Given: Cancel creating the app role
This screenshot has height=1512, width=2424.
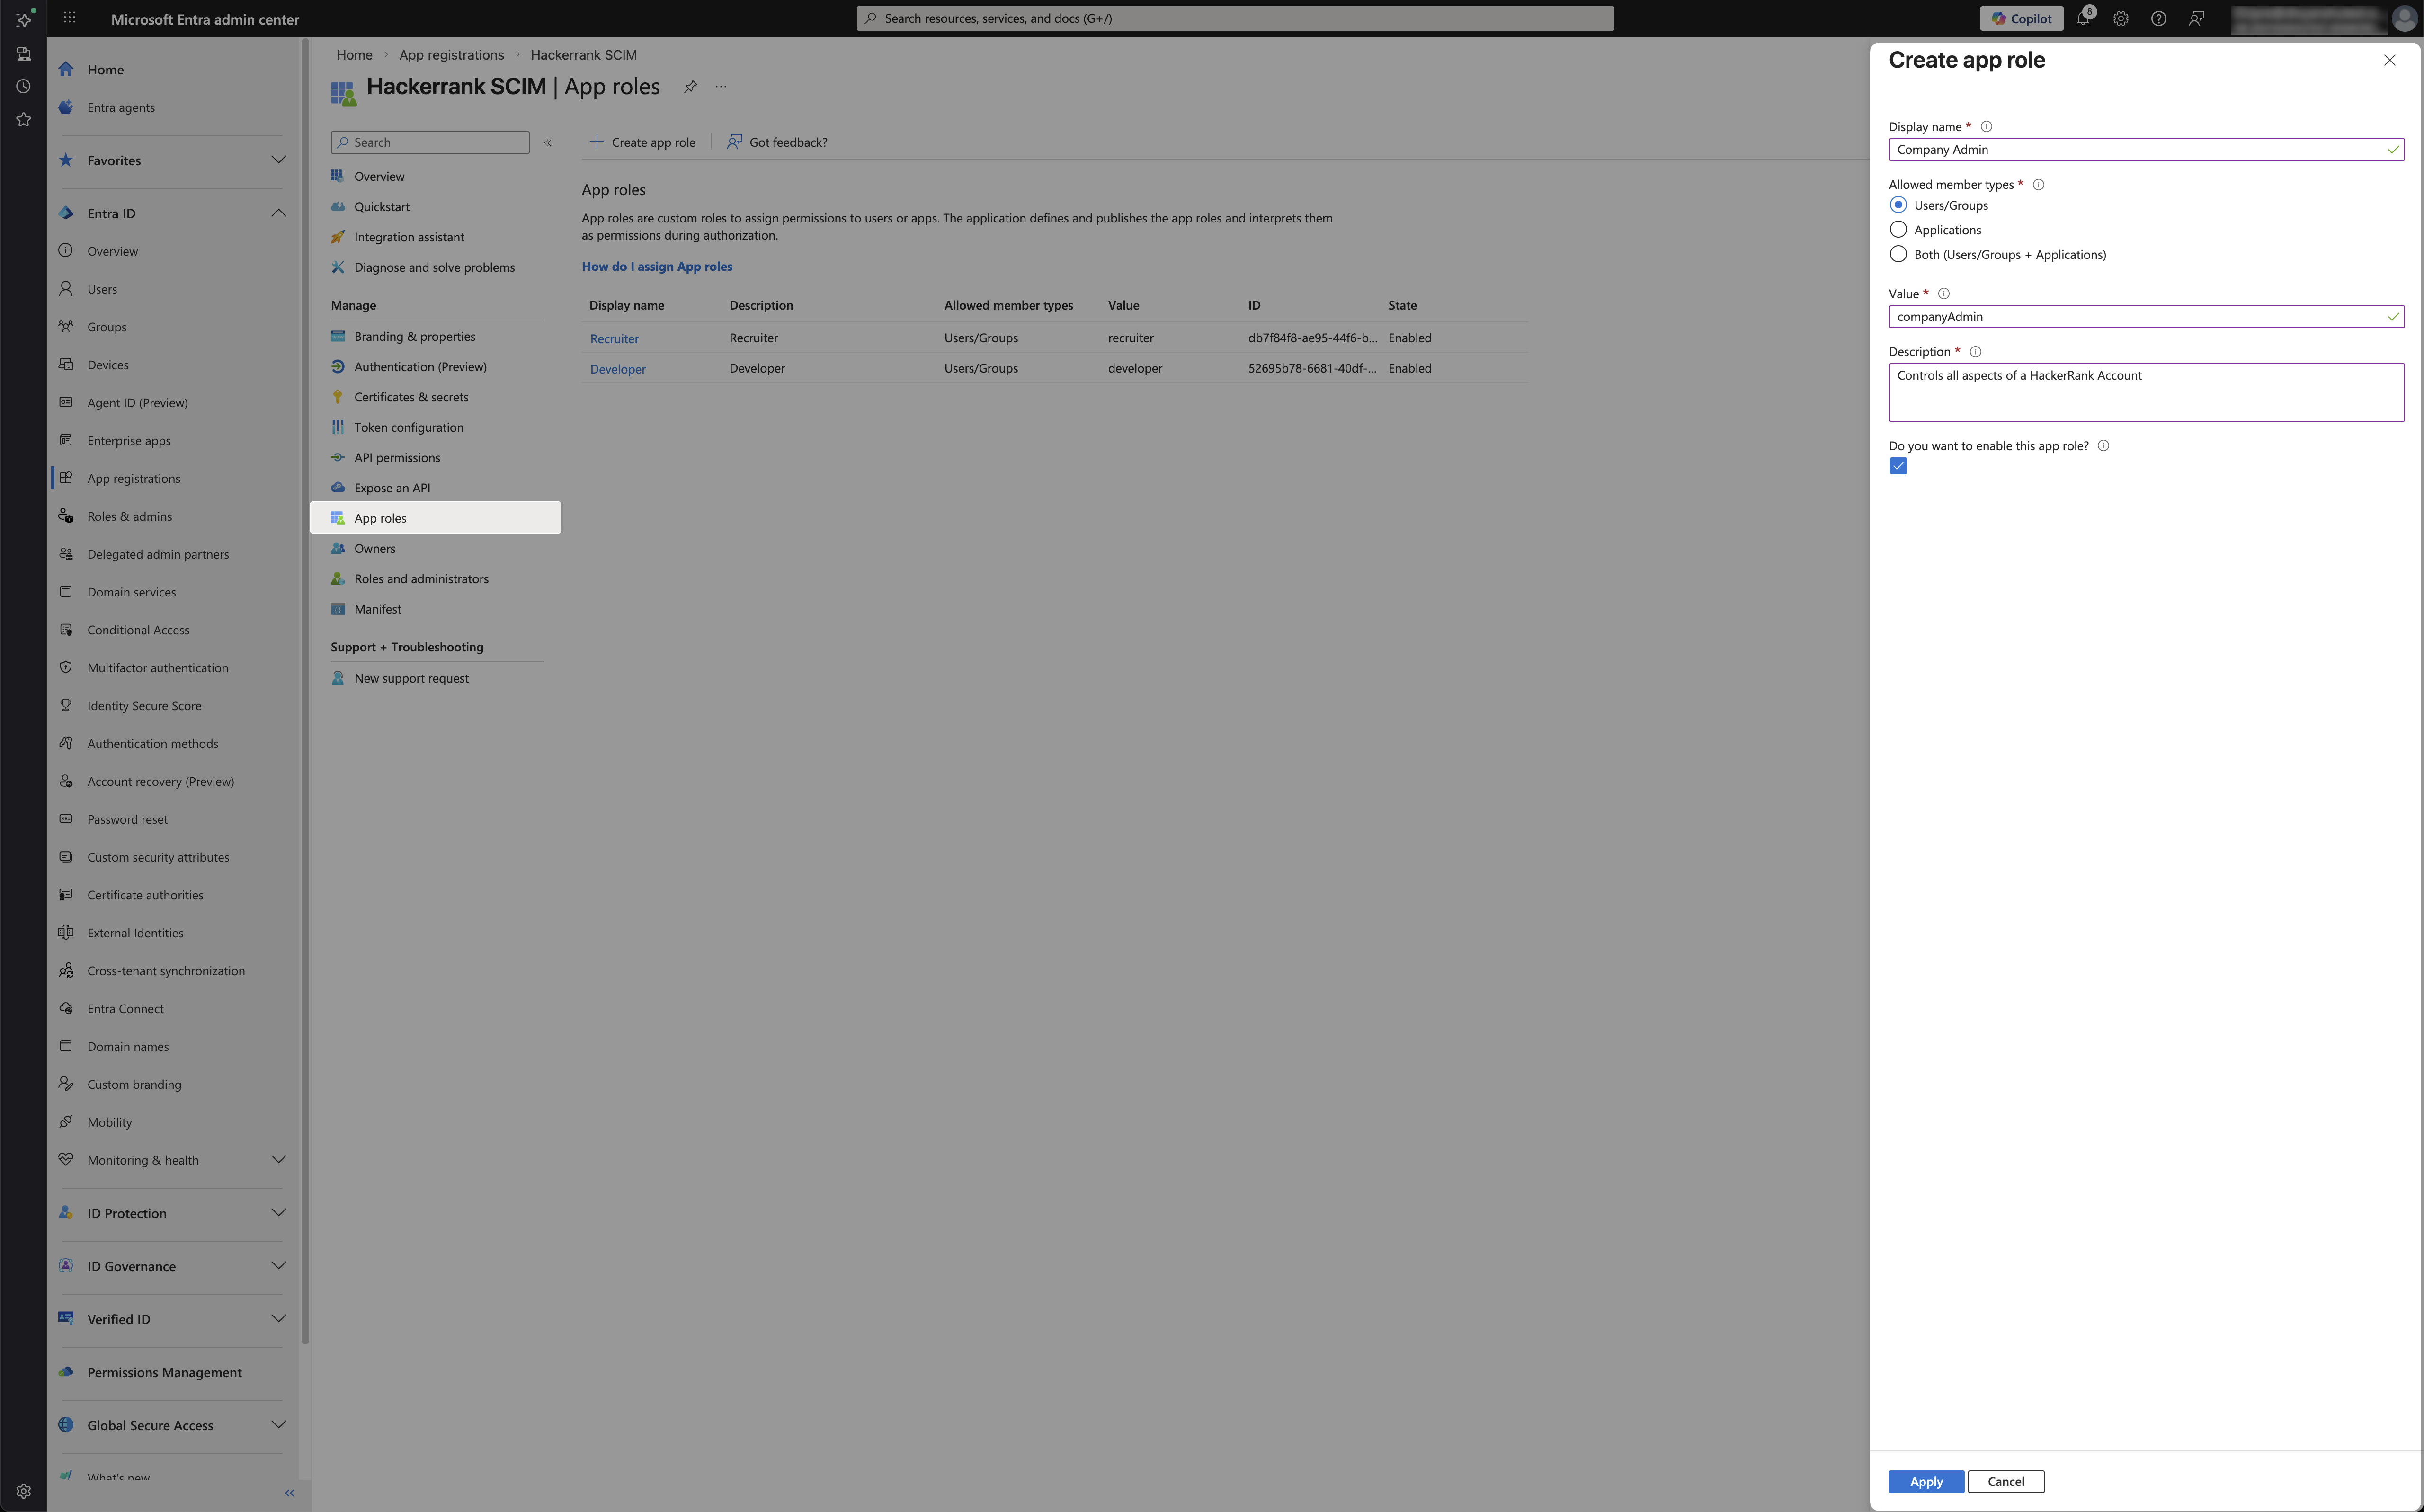Looking at the screenshot, I should (2006, 1481).
